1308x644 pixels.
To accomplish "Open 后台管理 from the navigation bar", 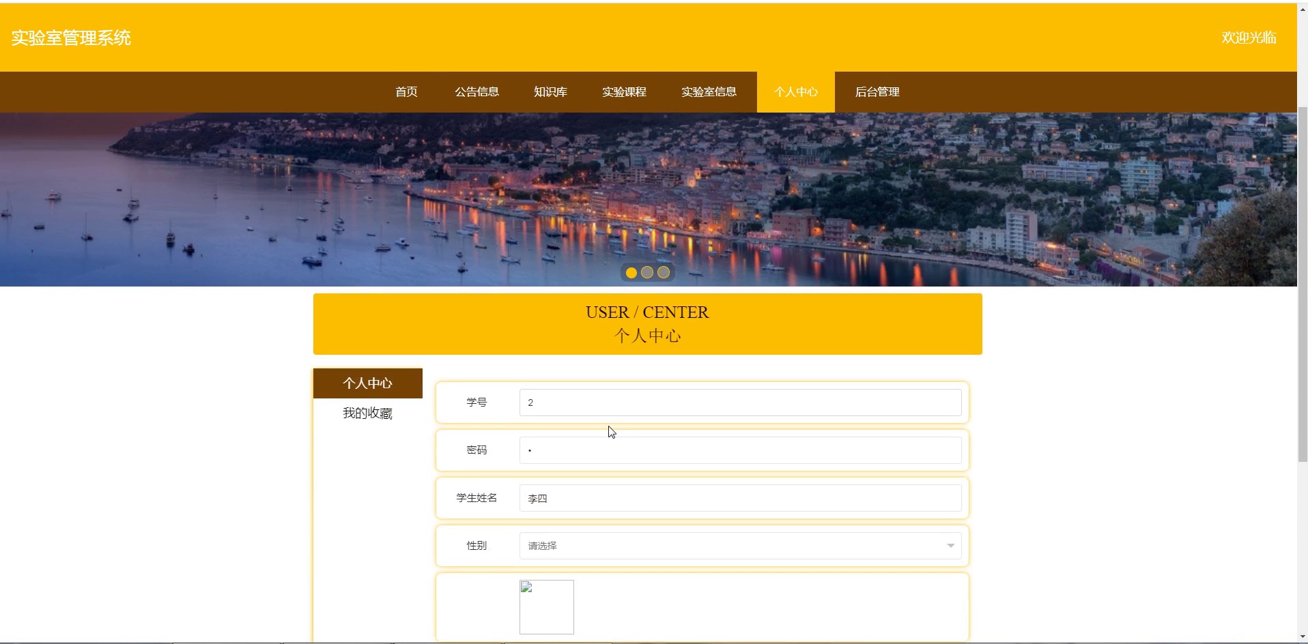I will pos(877,91).
